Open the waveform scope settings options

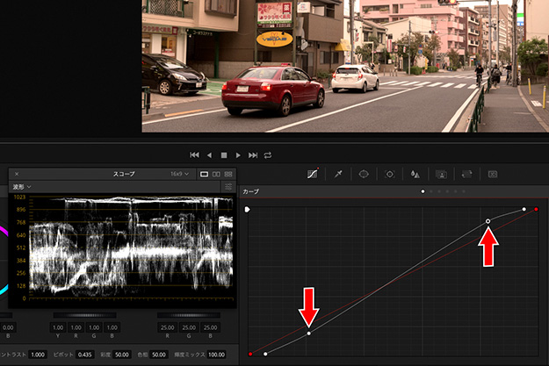229,187
